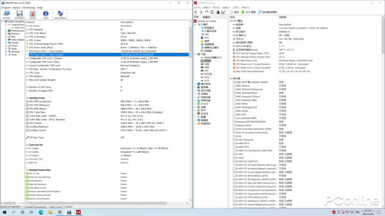Screen dimensions: 385x216
Task: Open Help menu in HWiNFO64
Action: click(40, 8)
